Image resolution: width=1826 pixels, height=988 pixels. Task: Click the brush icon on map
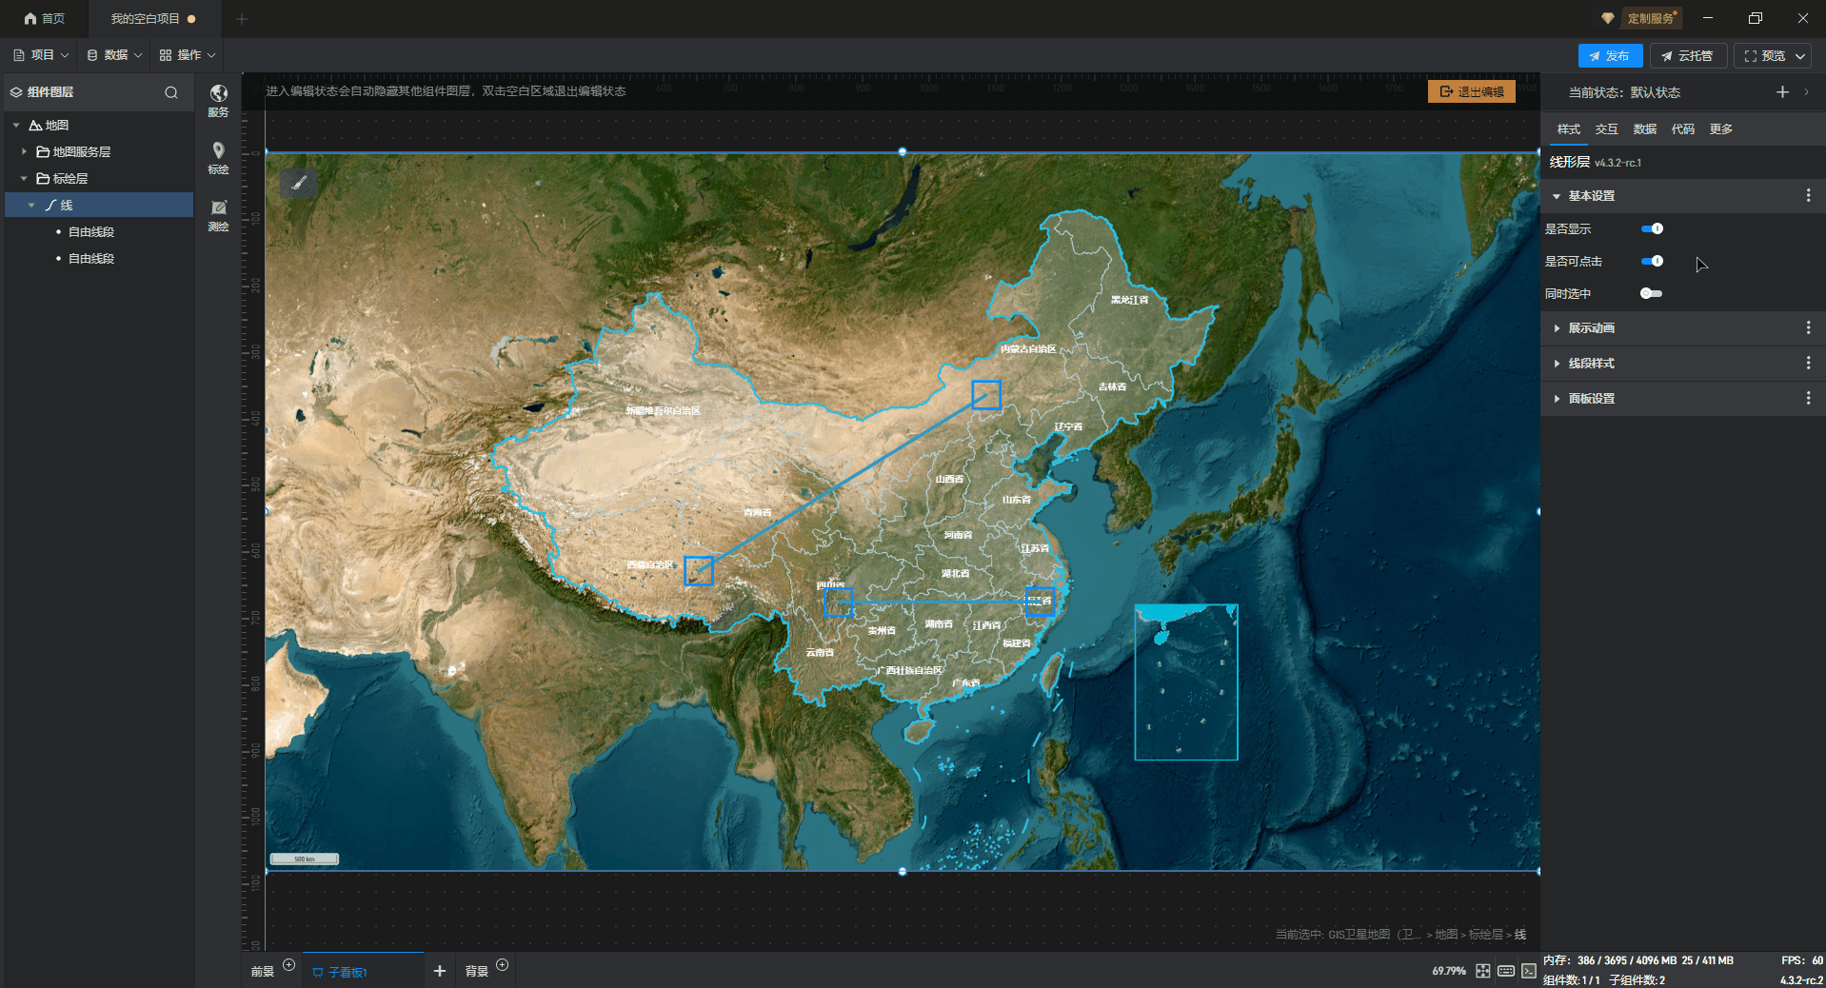[x=299, y=183]
